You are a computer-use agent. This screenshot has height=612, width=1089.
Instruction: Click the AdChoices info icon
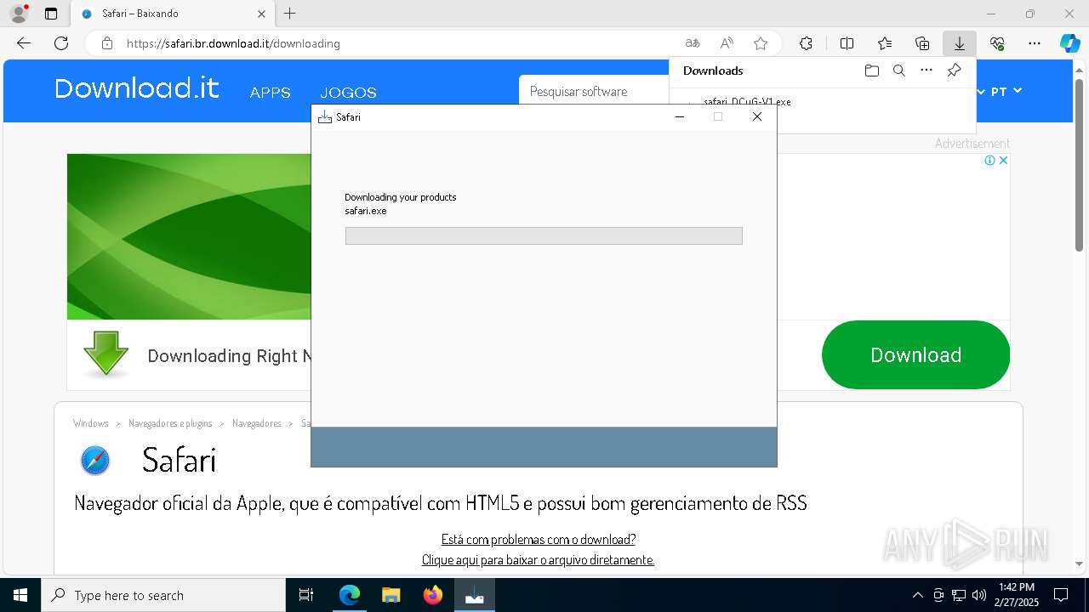point(990,161)
